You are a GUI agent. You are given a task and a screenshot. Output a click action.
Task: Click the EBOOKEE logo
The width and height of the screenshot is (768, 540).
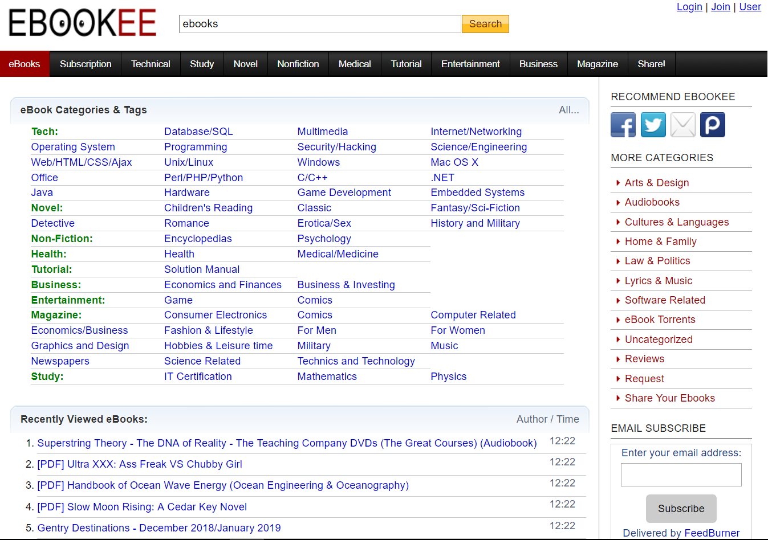click(x=83, y=24)
